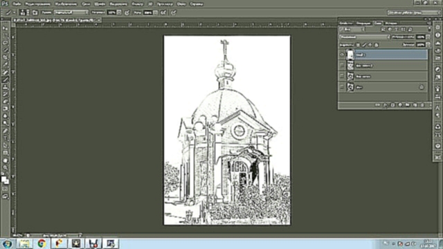Open the brush flow arrow in options bar
Viewport: 443px width, 249px height.
coord(155,12)
